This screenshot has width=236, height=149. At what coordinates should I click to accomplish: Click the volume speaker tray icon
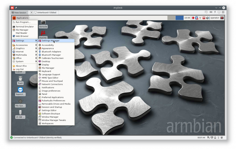tap(207, 18)
